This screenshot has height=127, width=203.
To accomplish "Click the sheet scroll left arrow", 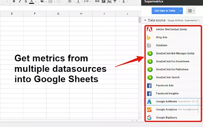I will pos(133,121).
